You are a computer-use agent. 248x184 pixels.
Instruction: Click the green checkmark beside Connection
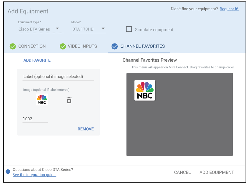tap(13, 46)
